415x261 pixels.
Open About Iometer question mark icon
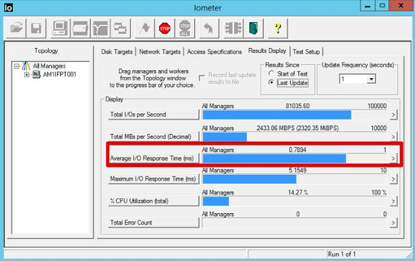pyautogui.click(x=278, y=28)
